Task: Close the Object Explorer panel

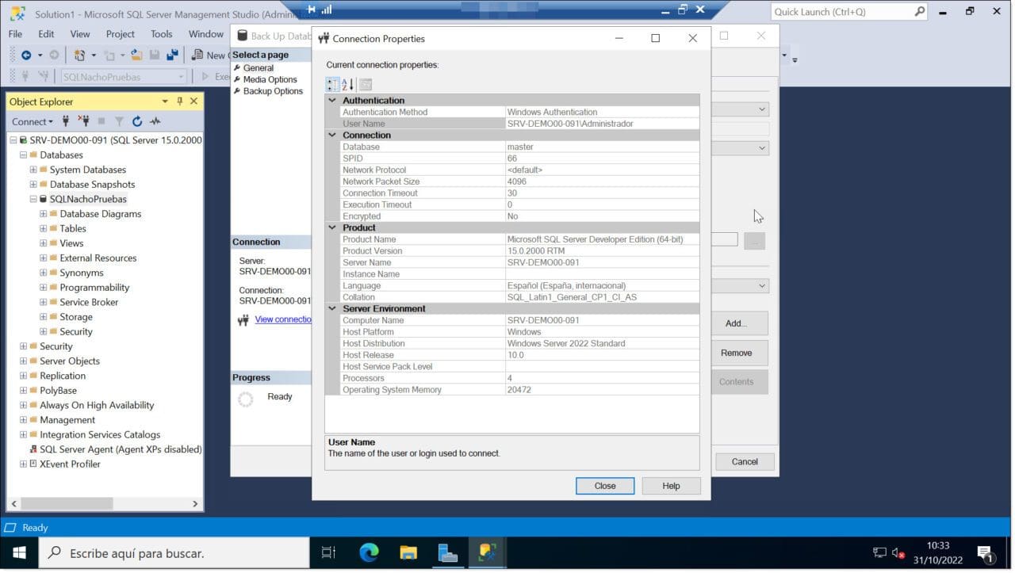Action: tap(193, 101)
